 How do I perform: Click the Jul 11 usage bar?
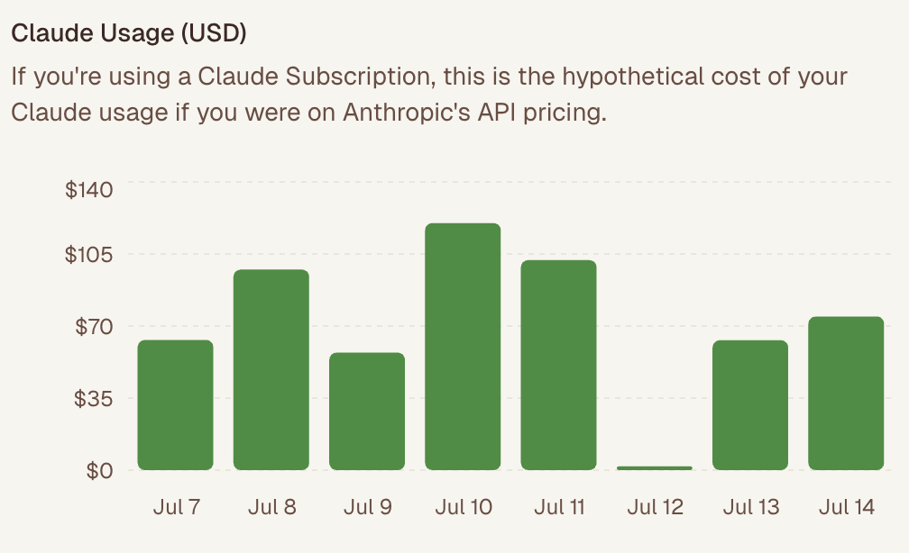tap(558, 365)
